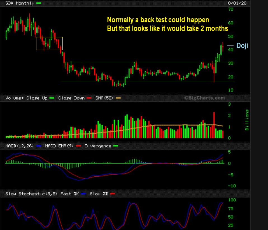
Task: Click the price axis value 10
Action: [231, 90]
